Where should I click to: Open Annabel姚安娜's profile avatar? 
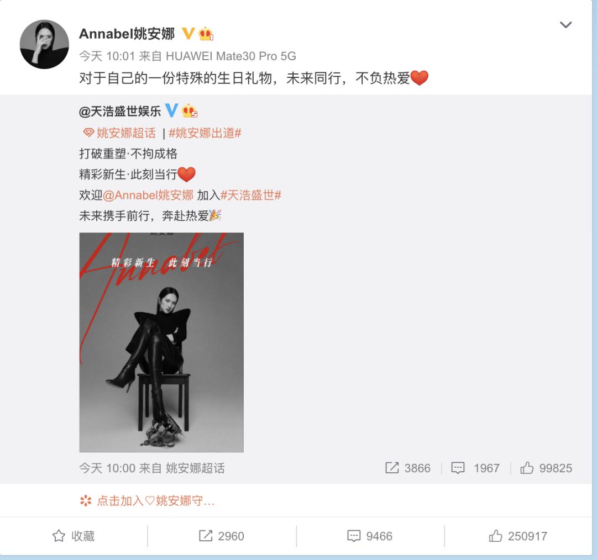(44, 44)
